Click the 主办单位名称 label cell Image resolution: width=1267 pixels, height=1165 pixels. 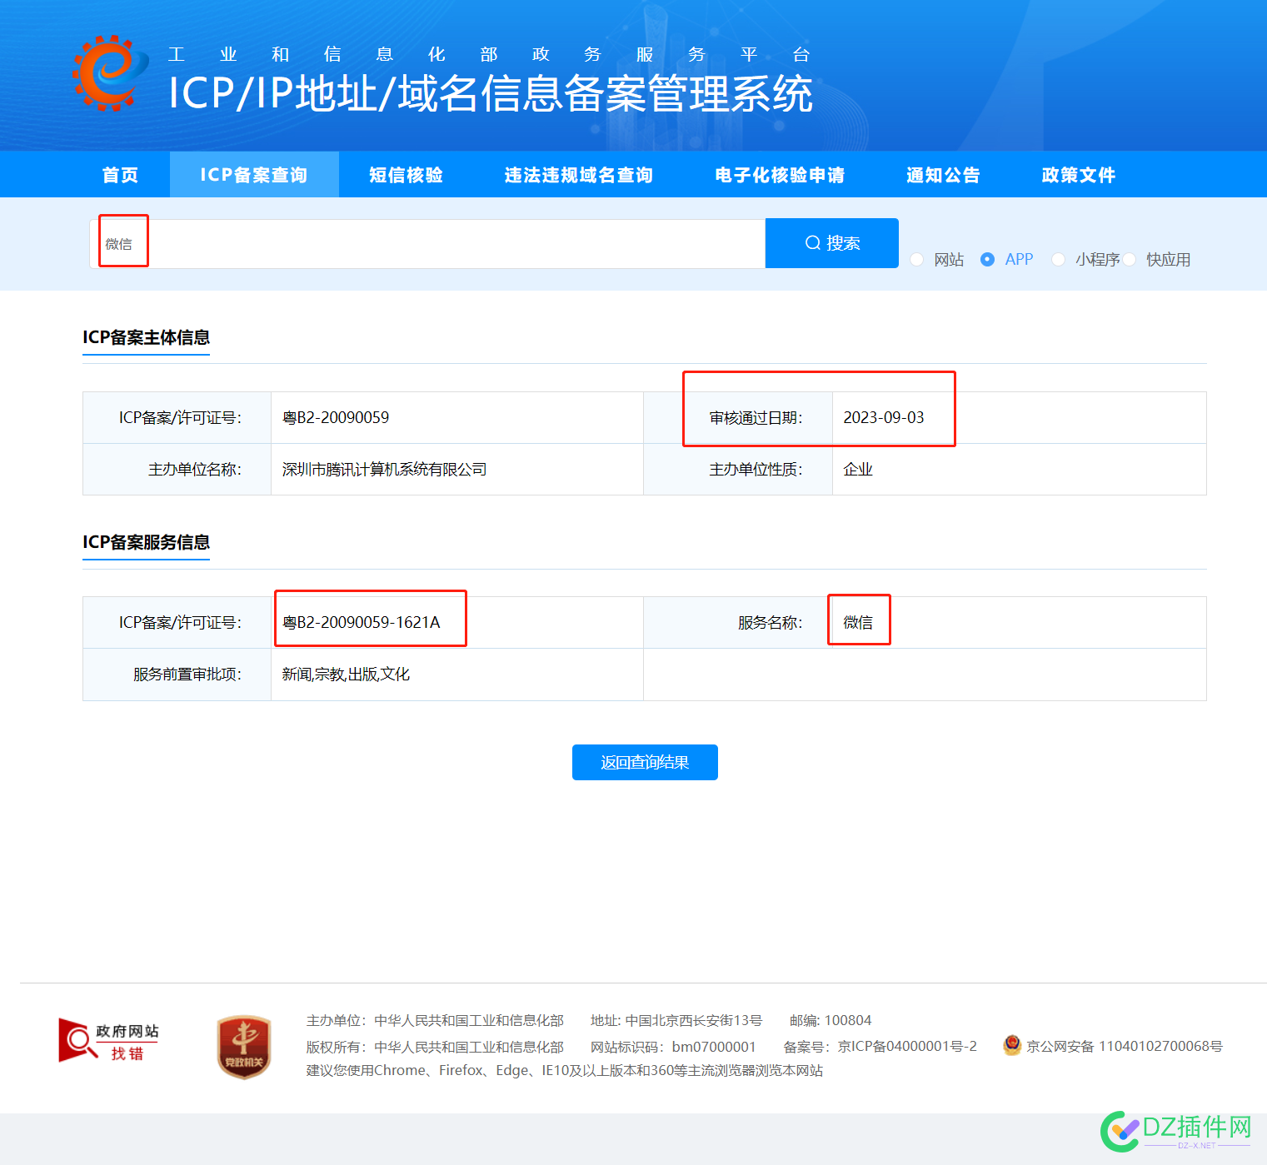coord(177,470)
